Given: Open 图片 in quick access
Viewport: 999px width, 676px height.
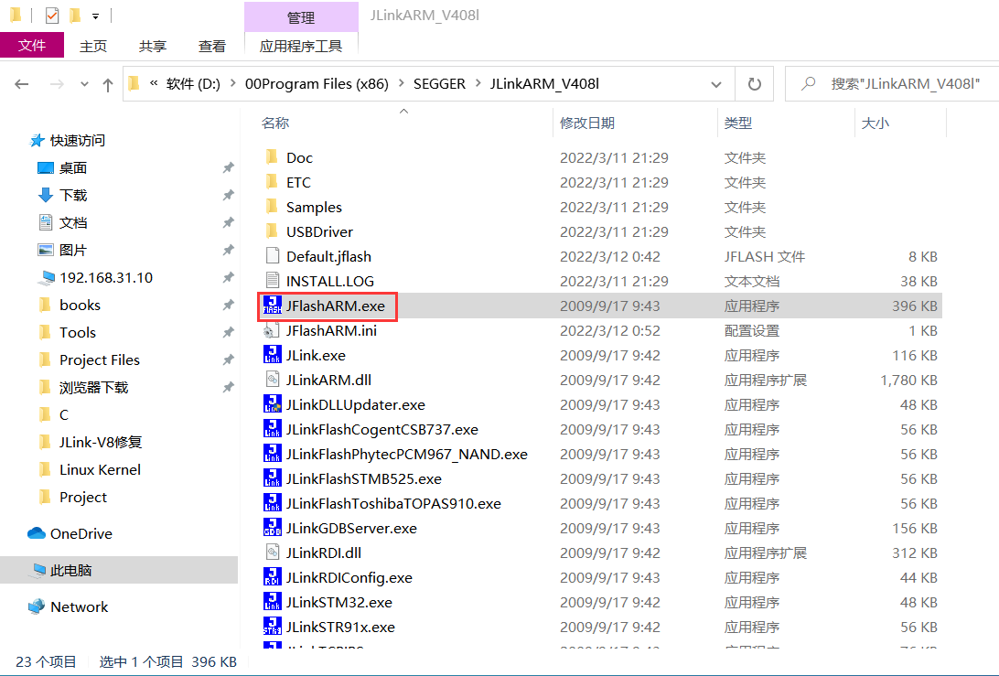Looking at the screenshot, I should click(x=72, y=250).
